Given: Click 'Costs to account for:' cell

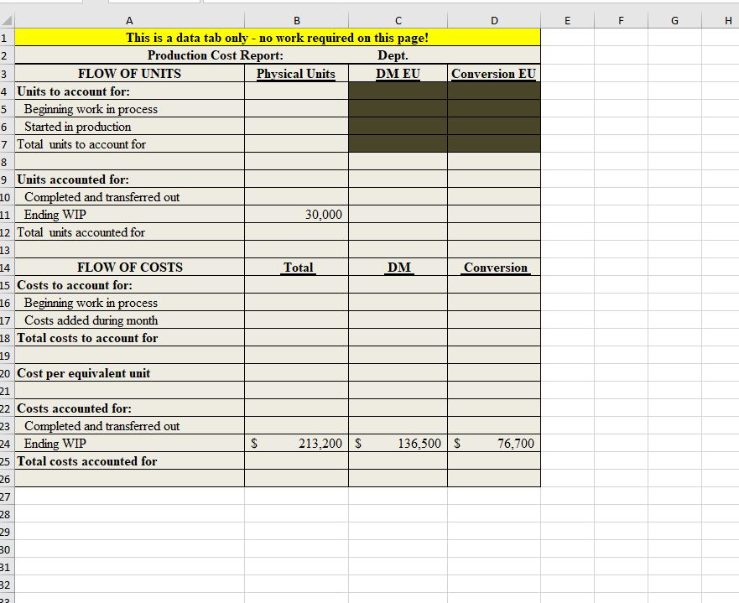Looking at the screenshot, I should (130, 285).
